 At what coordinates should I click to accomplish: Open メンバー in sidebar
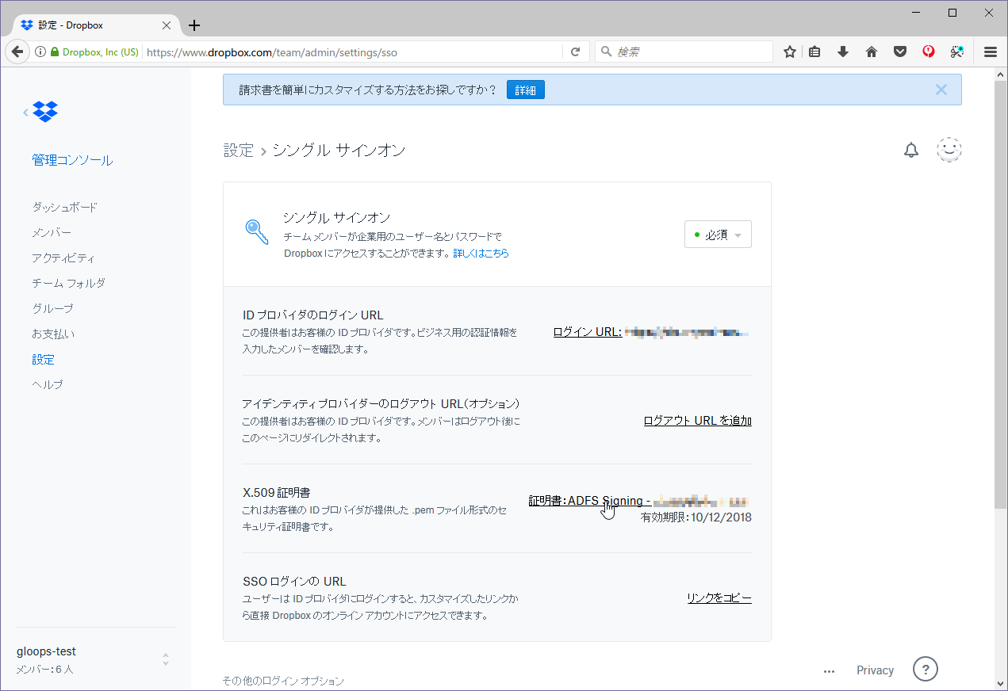coord(52,232)
